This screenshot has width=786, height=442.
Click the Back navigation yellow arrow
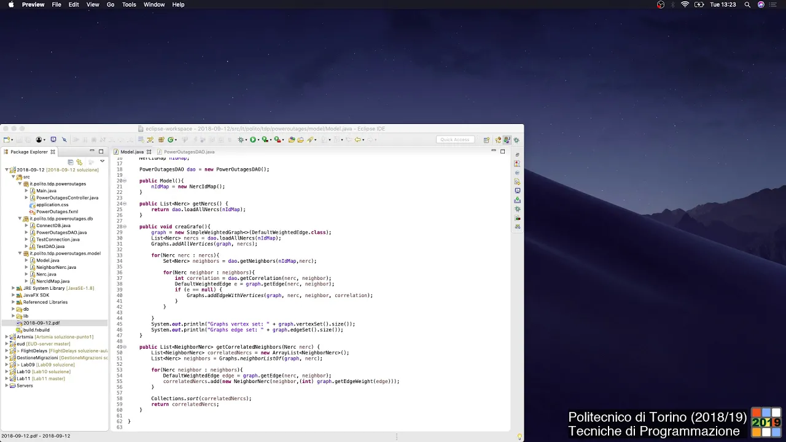357,140
